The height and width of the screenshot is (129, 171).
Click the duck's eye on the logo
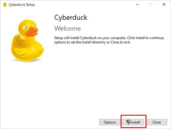tap(25, 28)
